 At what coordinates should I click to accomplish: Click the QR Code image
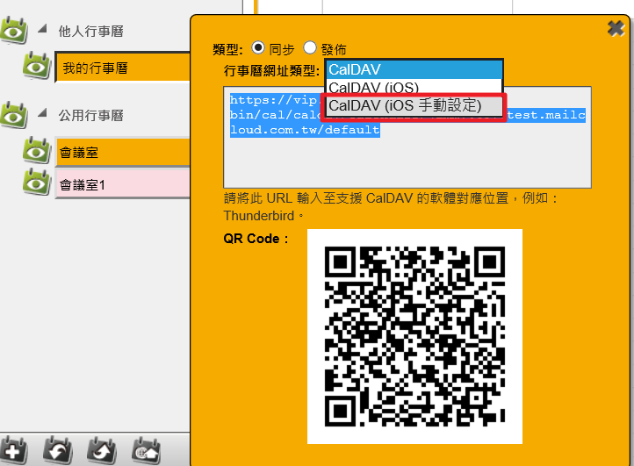tap(414, 336)
